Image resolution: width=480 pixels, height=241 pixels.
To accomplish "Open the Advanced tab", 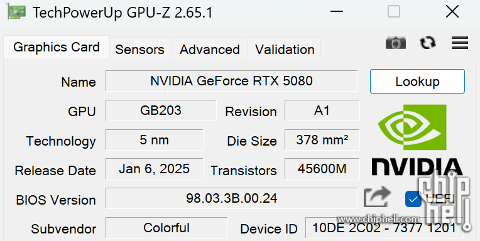I will [210, 49].
